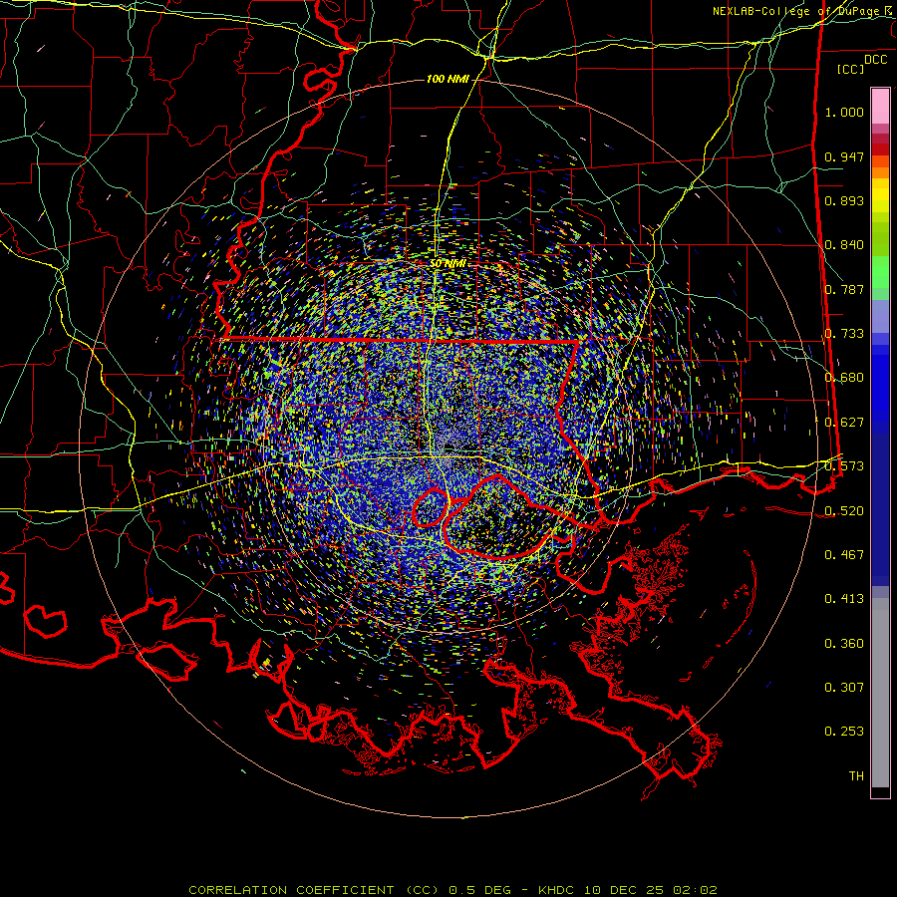
Task: Click the 0.467 scale value
Action: pos(844,555)
